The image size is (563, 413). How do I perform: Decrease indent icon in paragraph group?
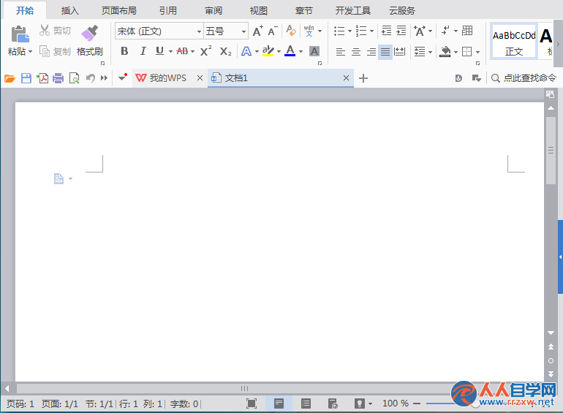coord(386,31)
